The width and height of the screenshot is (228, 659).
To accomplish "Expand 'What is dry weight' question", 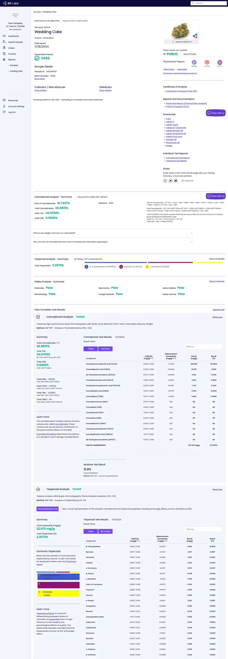I will [113, 233].
